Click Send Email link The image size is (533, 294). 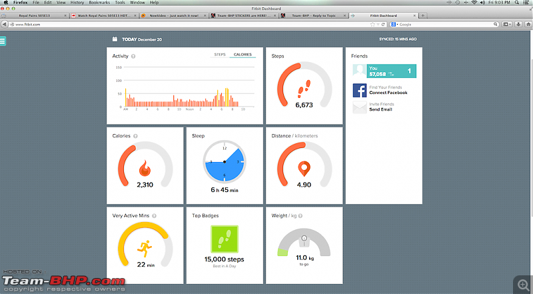(x=380, y=109)
